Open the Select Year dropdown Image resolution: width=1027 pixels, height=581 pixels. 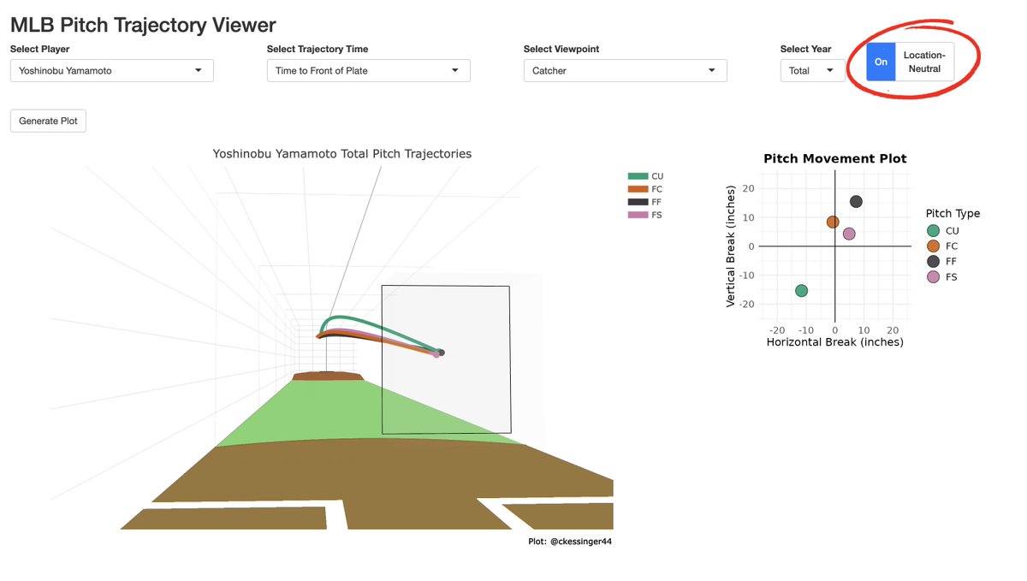(x=812, y=70)
